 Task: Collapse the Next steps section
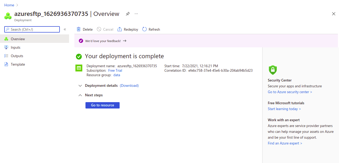point(80,95)
